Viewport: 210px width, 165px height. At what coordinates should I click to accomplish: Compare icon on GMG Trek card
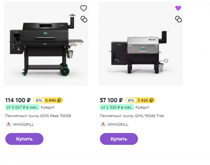(x=178, y=19)
